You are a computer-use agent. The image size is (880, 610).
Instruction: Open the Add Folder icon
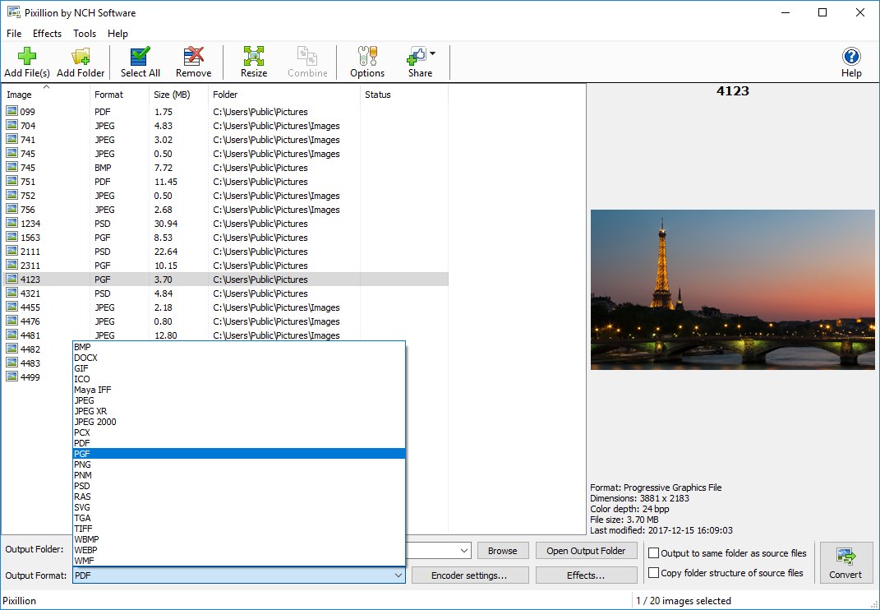[80, 56]
